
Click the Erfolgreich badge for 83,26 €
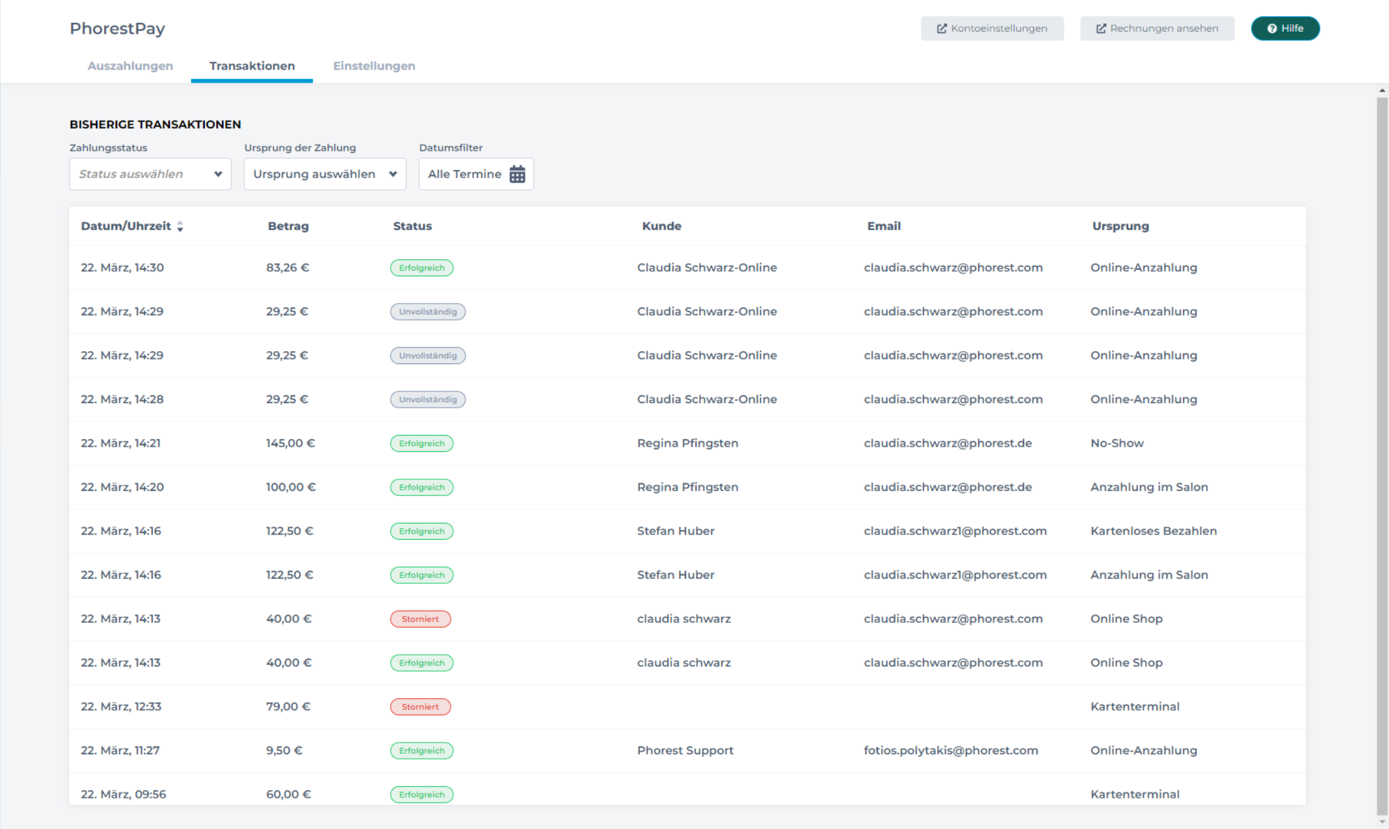pyautogui.click(x=422, y=268)
